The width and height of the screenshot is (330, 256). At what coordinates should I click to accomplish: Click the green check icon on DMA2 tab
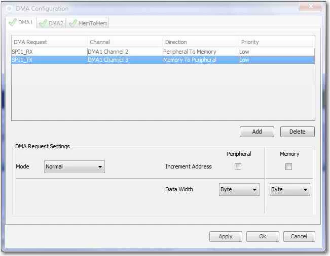click(x=43, y=23)
